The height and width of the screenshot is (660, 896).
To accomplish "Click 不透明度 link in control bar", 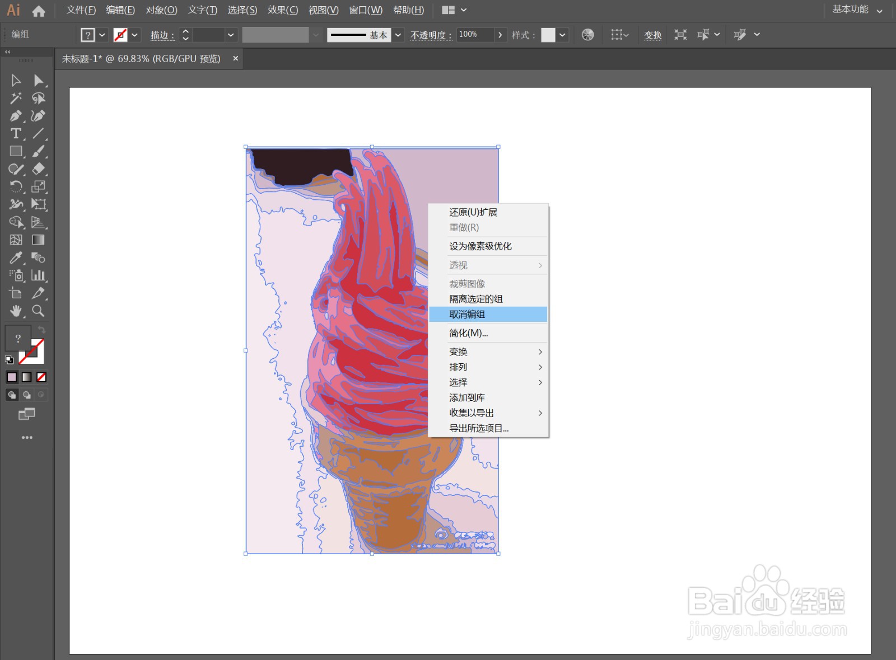I will pos(431,35).
